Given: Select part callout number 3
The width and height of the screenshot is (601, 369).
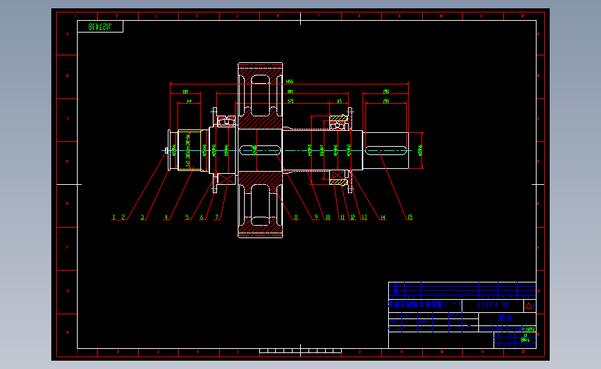Looking at the screenshot, I should coord(143,217).
